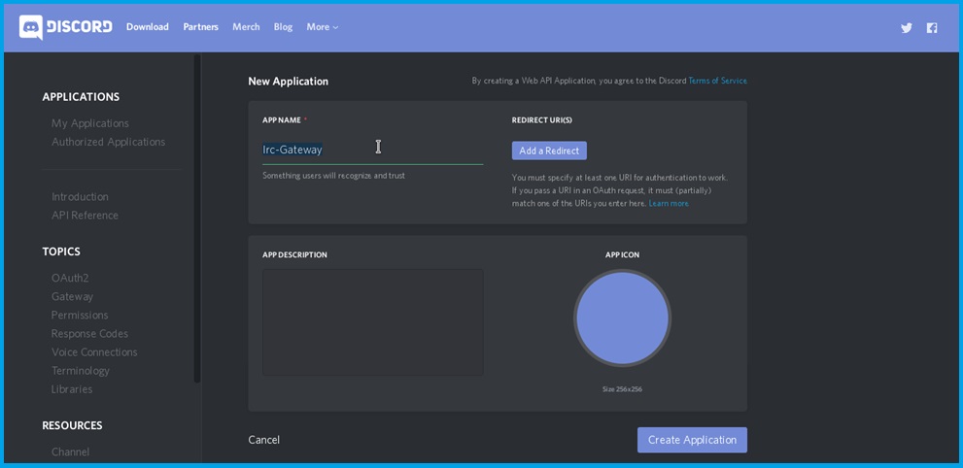
Task: Open the Merch link in navbar
Action: click(246, 27)
